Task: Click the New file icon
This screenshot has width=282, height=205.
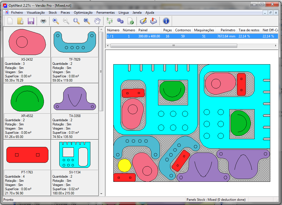Action: (x=10, y=21)
